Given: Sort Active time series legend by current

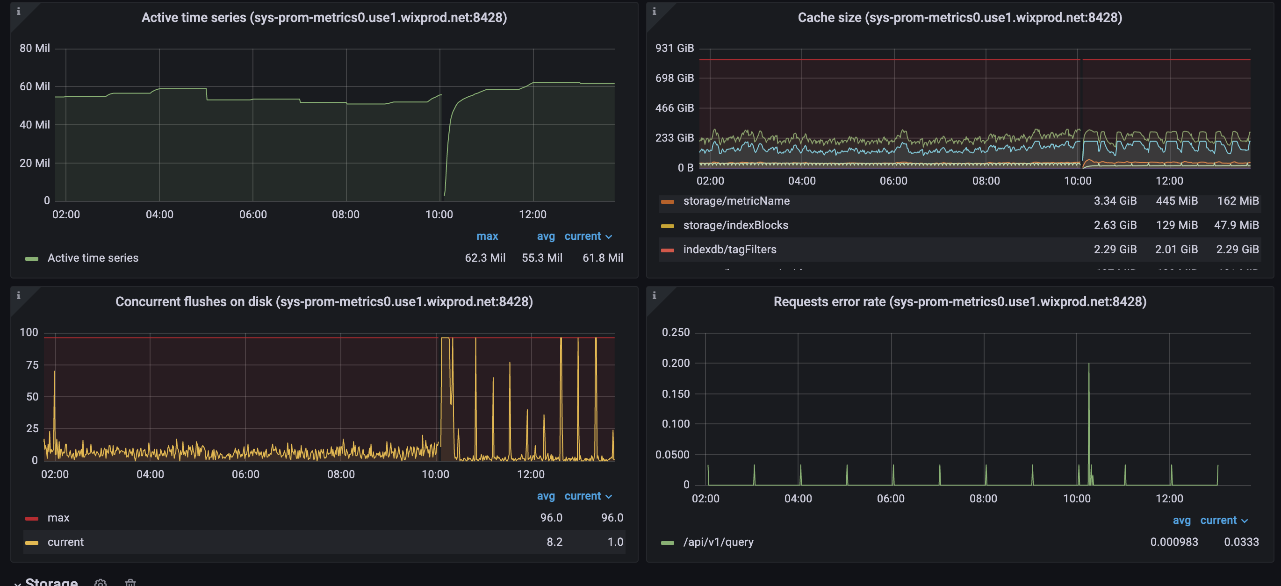Looking at the screenshot, I should (588, 236).
